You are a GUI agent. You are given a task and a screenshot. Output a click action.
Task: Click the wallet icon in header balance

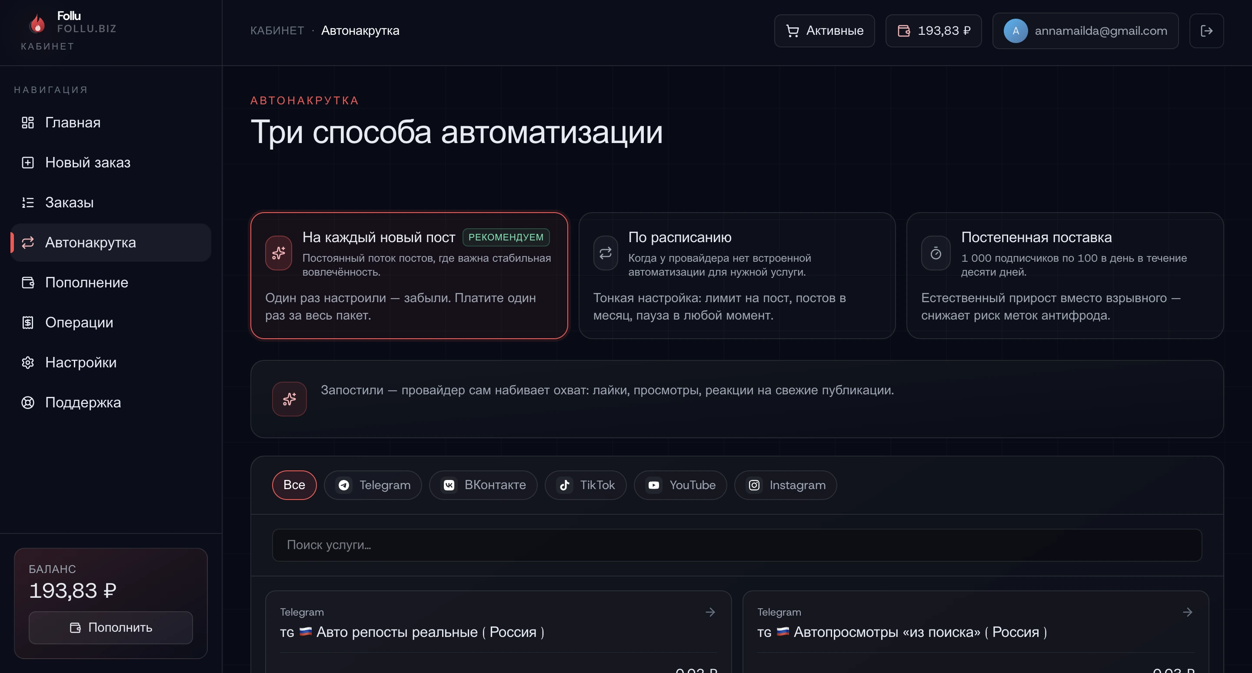903,30
